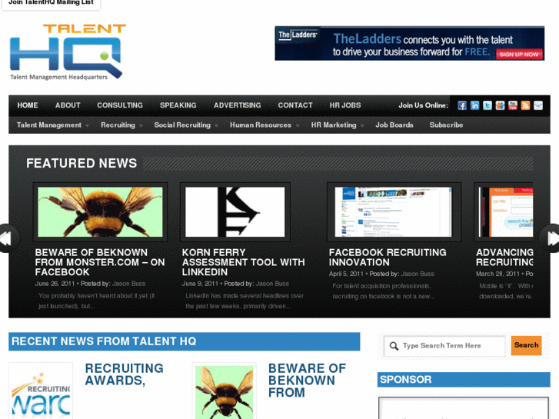Open Korn Ferry Assessment Tool headline
559x419 pixels.
click(x=244, y=262)
